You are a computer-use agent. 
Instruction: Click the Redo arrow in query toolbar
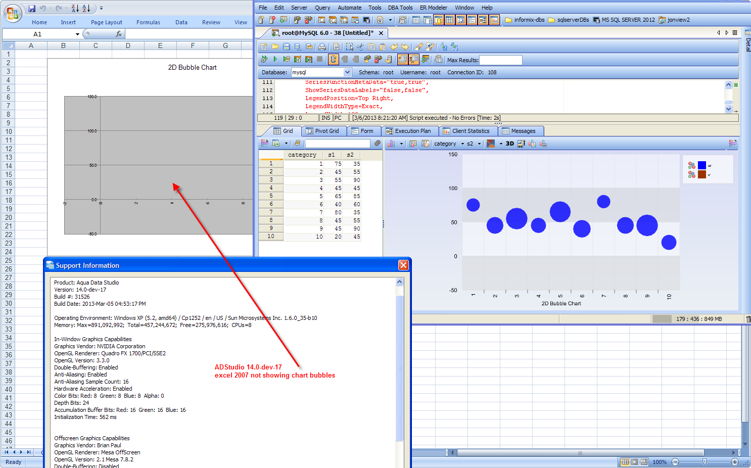(x=405, y=46)
